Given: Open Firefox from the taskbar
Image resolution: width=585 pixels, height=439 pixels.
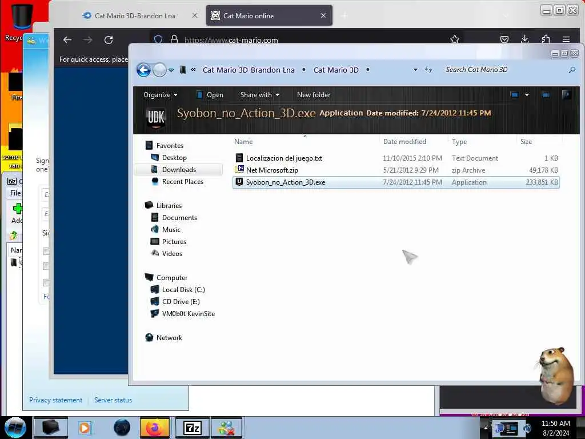Looking at the screenshot, I should tap(154, 428).
